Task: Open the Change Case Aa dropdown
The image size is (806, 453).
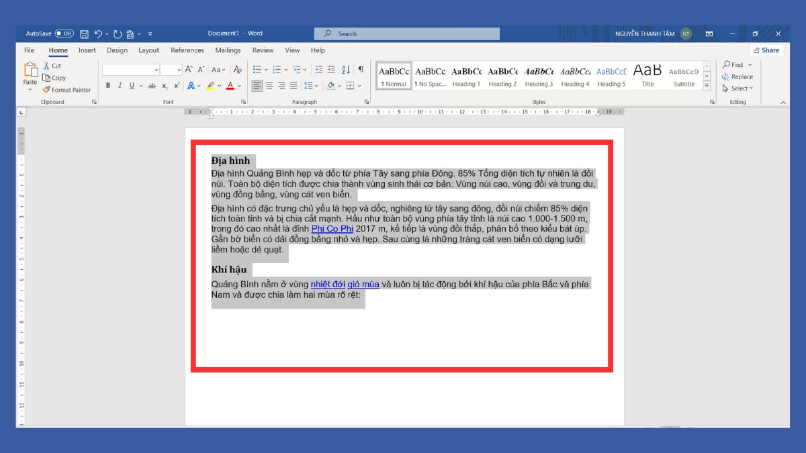Action: pyautogui.click(x=218, y=69)
